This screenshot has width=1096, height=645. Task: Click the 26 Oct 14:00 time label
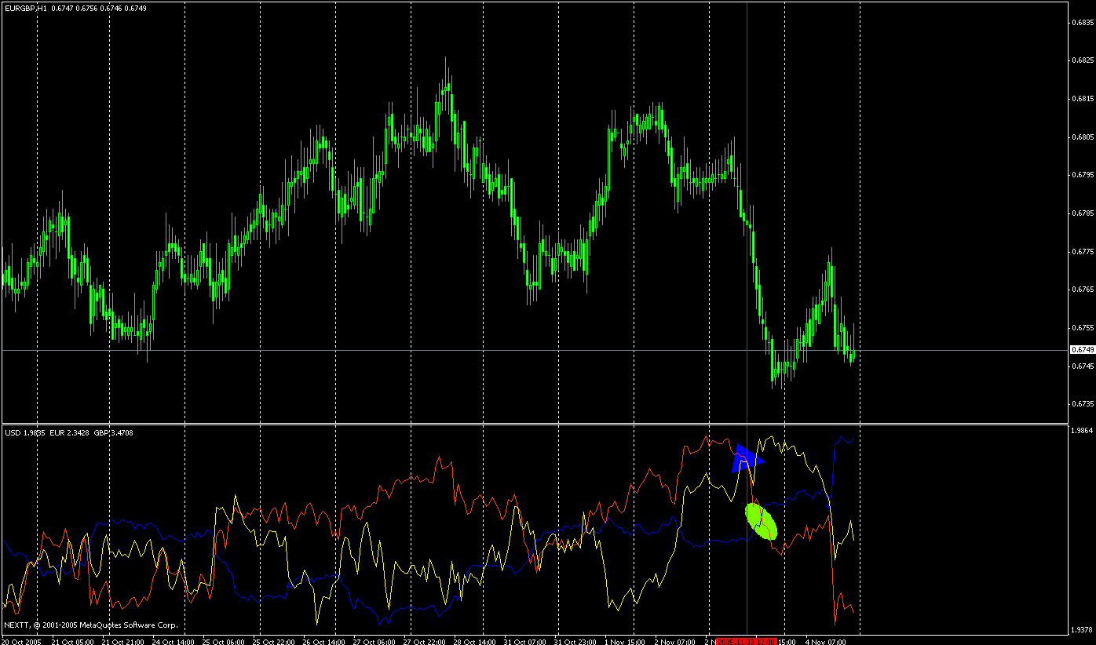pos(323,641)
